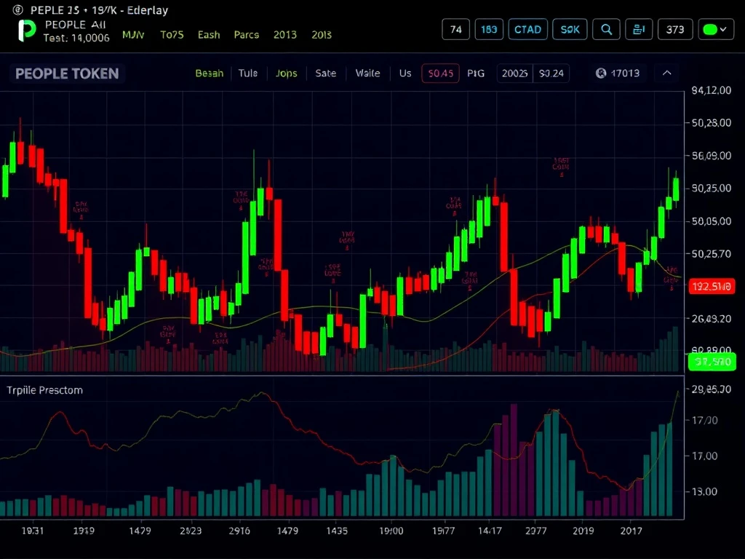The image size is (745, 559).
Task: Switch to the Beaah tab
Action: [x=209, y=74]
